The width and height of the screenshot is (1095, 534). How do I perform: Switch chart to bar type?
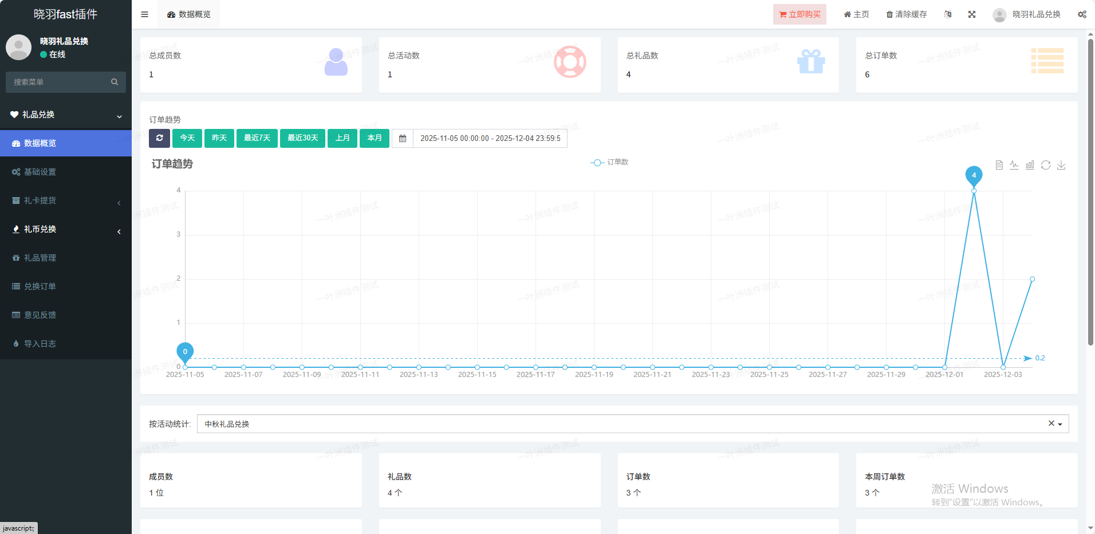1030,165
